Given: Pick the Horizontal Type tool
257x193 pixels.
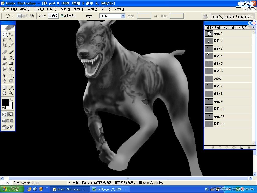Looking at the screenshot, I should coord(11,75).
